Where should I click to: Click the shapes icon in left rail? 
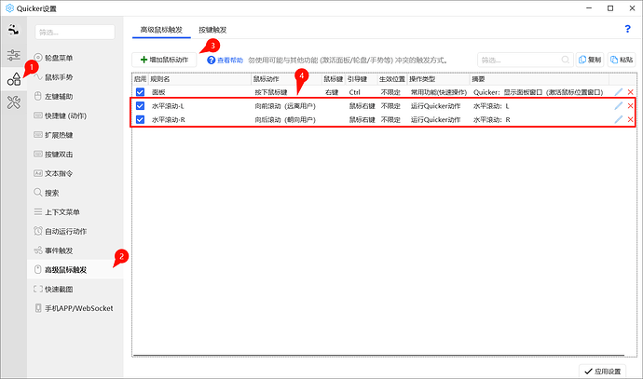tap(14, 79)
